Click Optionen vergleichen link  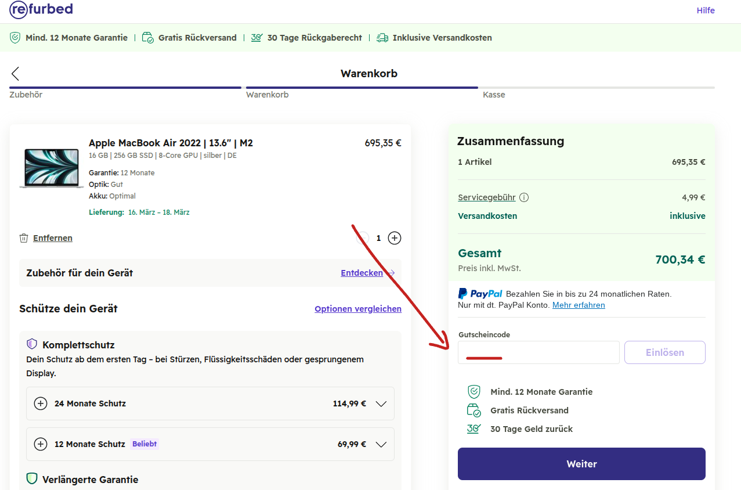357,308
